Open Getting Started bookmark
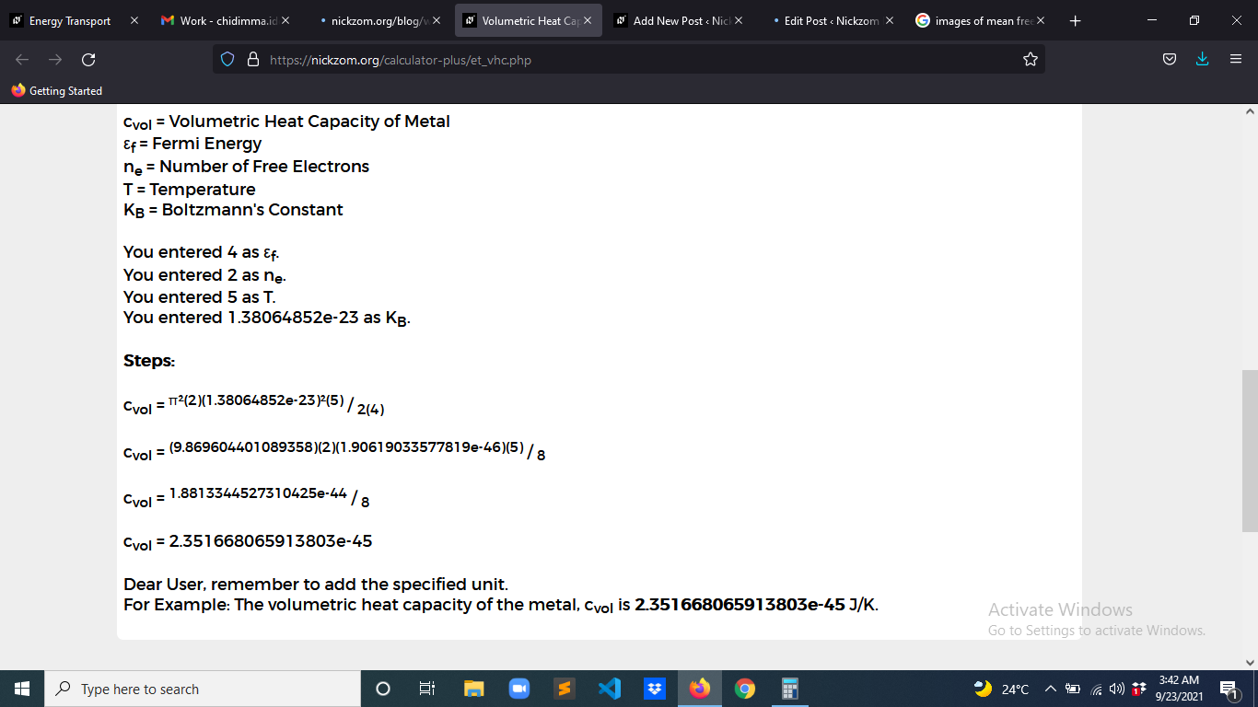This screenshot has height=707, width=1258. pos(57,90)
